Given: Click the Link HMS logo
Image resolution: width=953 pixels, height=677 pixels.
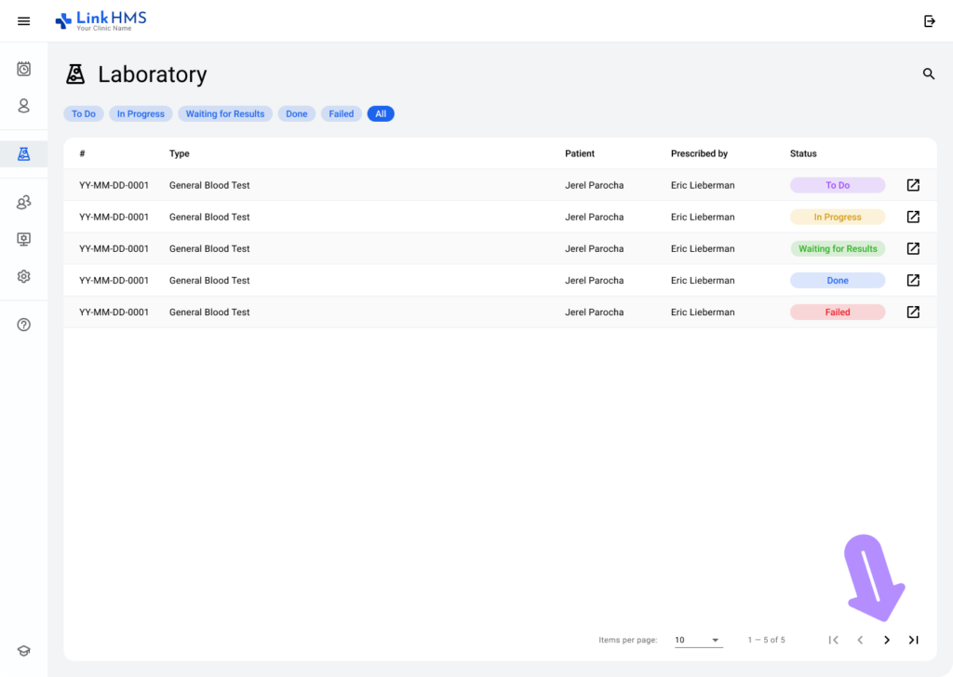Looking at the screenshot, I should coord(101,20).
